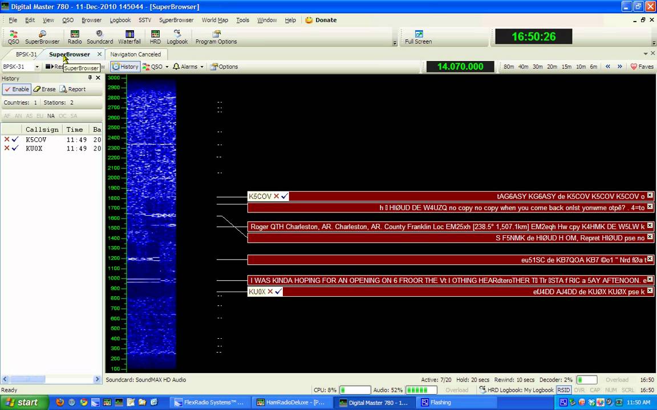Viewport: 657px width, 410px height.
Task: Toggle the EU continent filter
Action: coord(40,116)
